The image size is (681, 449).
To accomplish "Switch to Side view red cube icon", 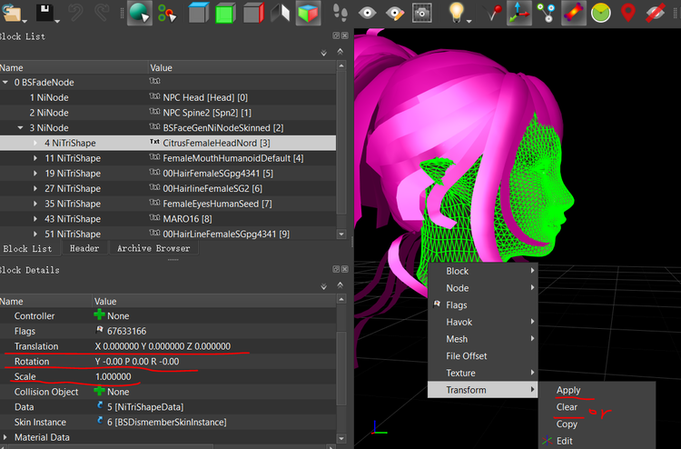I will point(253,13).
